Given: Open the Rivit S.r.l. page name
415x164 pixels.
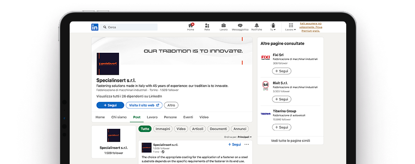Looking at the screenshot, I should tap(280, 83).
